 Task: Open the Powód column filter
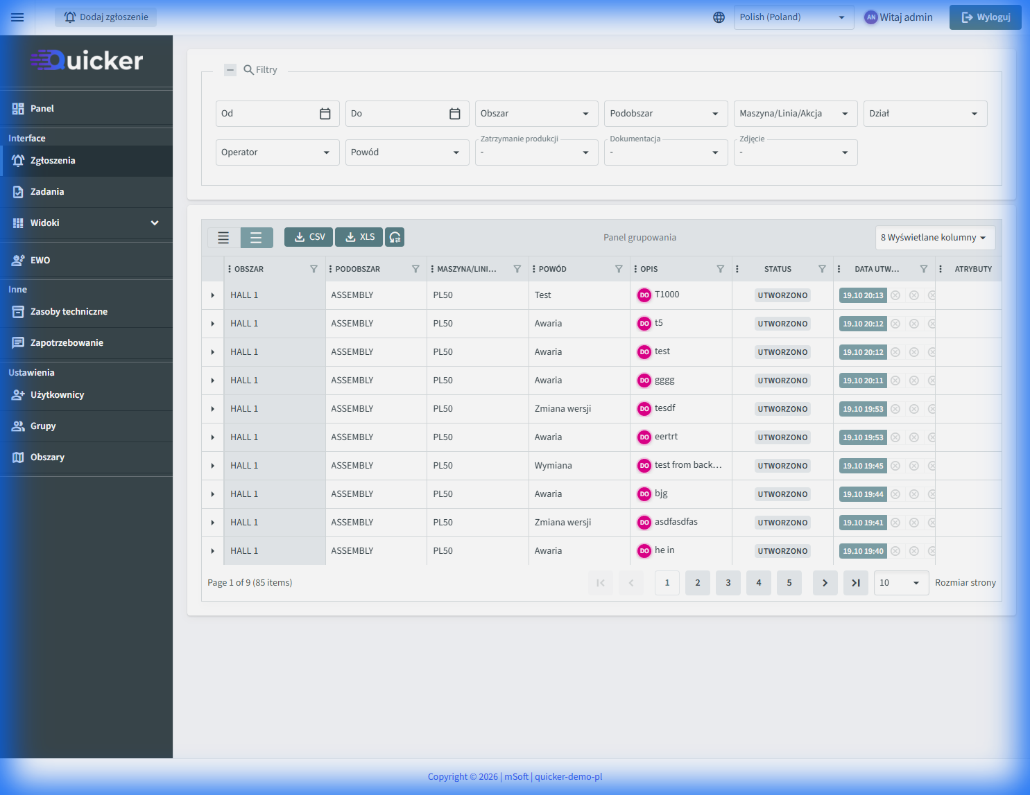tap(618, 269)
